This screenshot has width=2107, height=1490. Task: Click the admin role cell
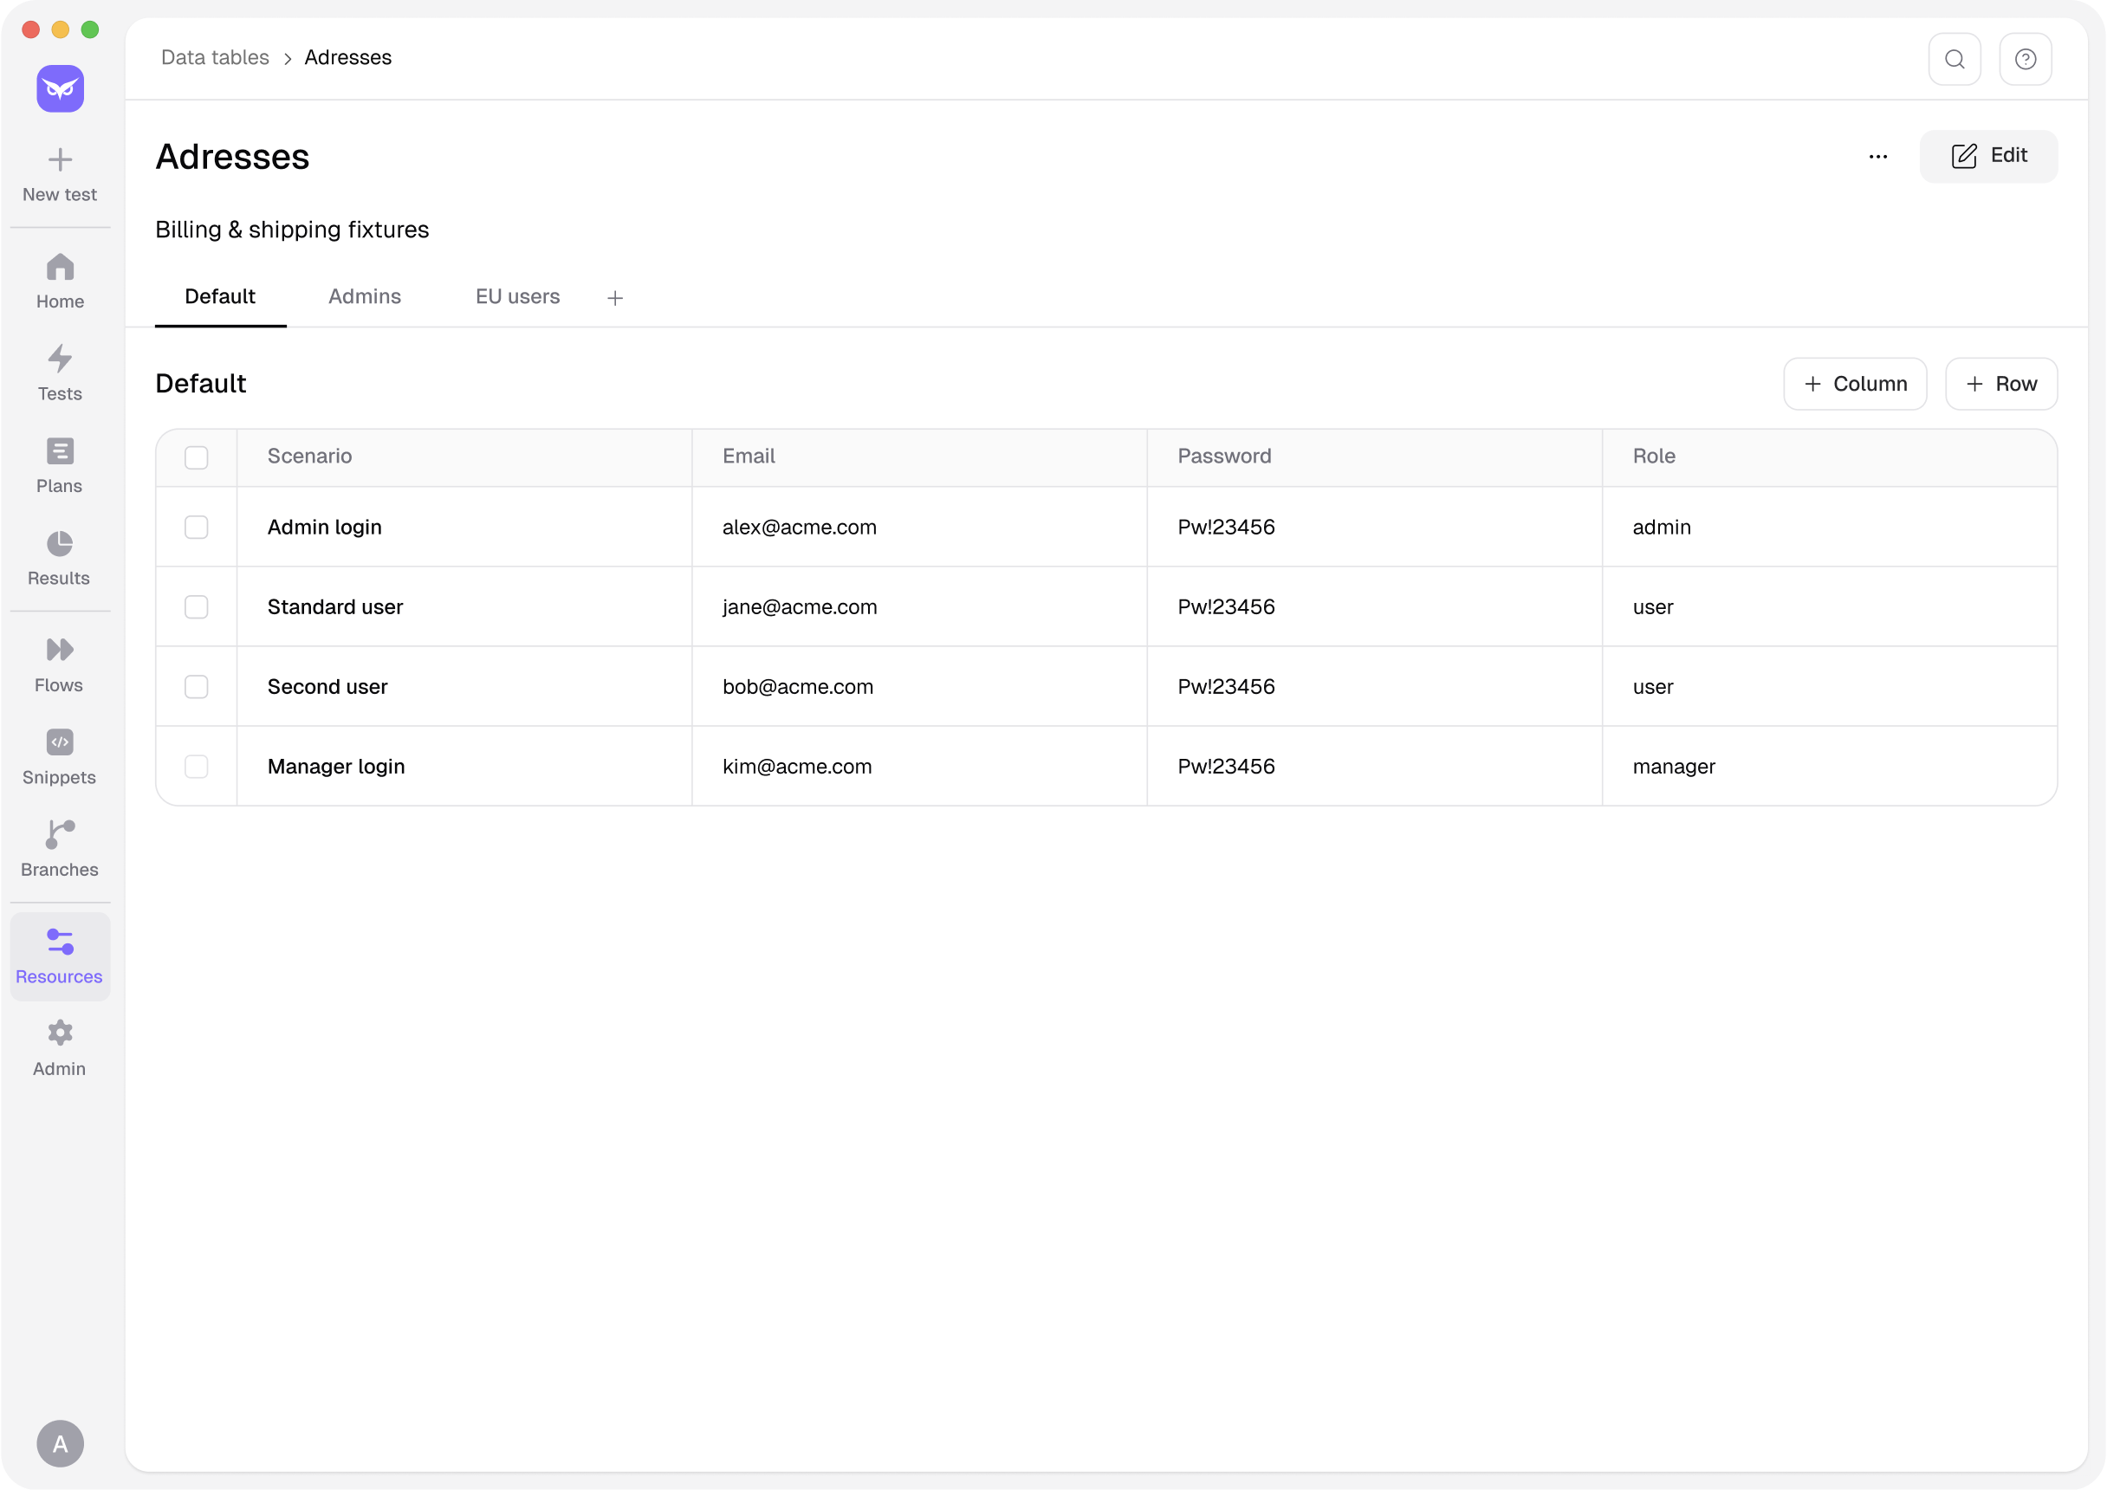point(1829,527)
